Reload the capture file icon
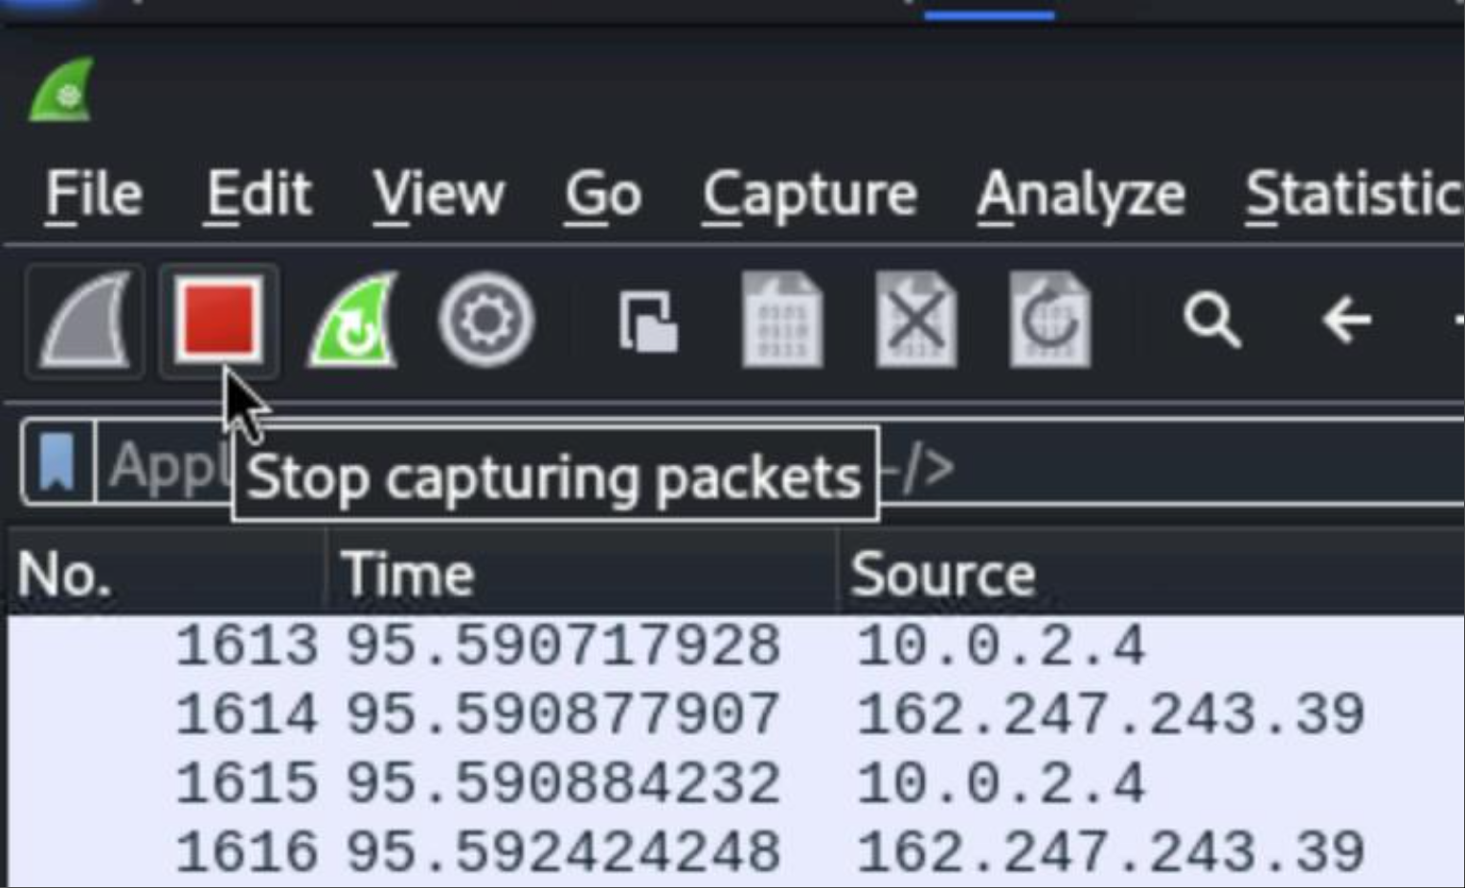Viewport: 1465px width, 888px height. (1049, 321)
